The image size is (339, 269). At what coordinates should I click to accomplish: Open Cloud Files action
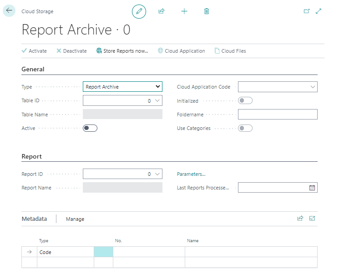point(230,51)
